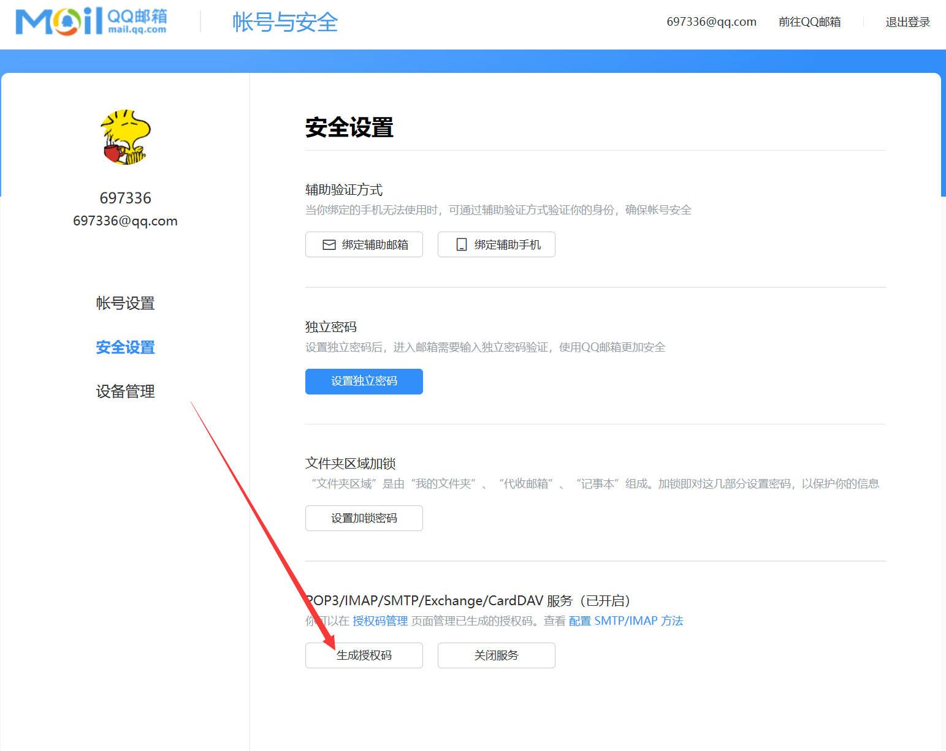Screen dimensions: 946x751
Task: Click the POP3/IMAP/SMTP/Exchange/CardDAV 服务 title
Action: tap(468, 601)
